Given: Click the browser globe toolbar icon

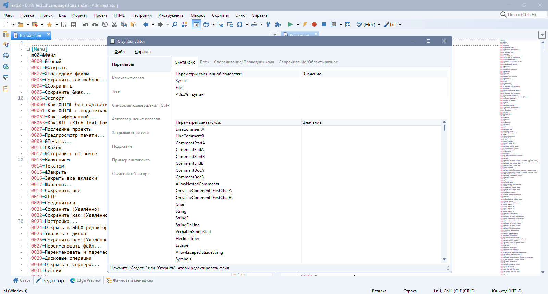Looking at the screenshot, I should pyautogui.click(x=206, y=24).
